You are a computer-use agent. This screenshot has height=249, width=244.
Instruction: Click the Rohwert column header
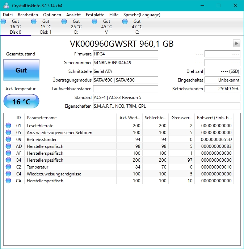(x=214, y=118)
